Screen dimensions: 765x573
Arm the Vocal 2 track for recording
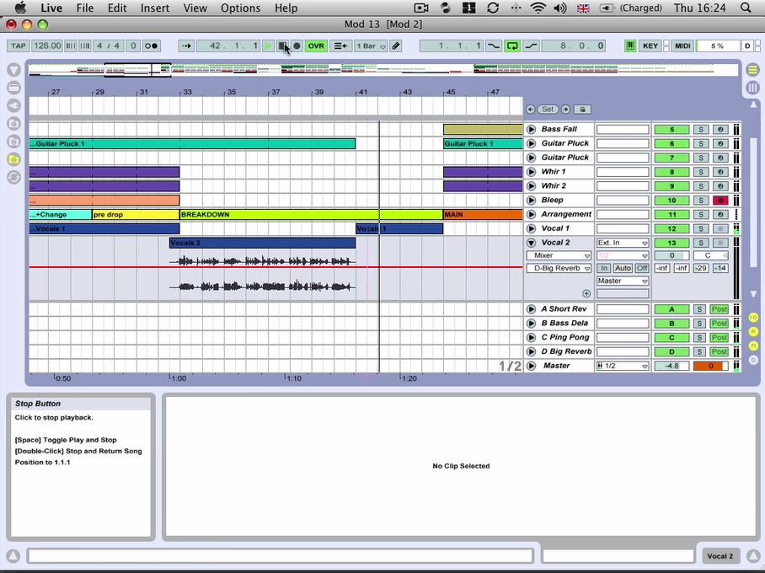(x=720, y=243)
